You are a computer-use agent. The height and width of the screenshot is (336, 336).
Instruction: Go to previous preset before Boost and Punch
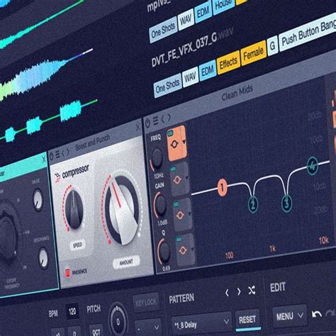click(63, 154)
